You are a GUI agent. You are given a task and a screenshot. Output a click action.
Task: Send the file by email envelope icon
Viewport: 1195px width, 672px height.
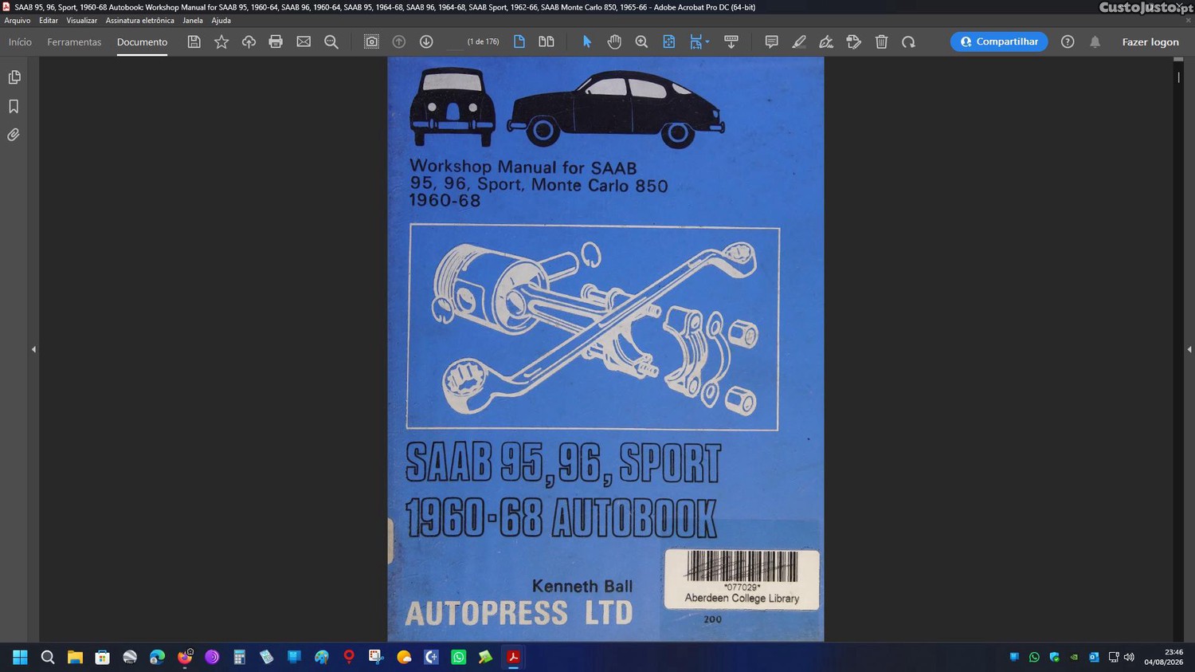point(304,41)
